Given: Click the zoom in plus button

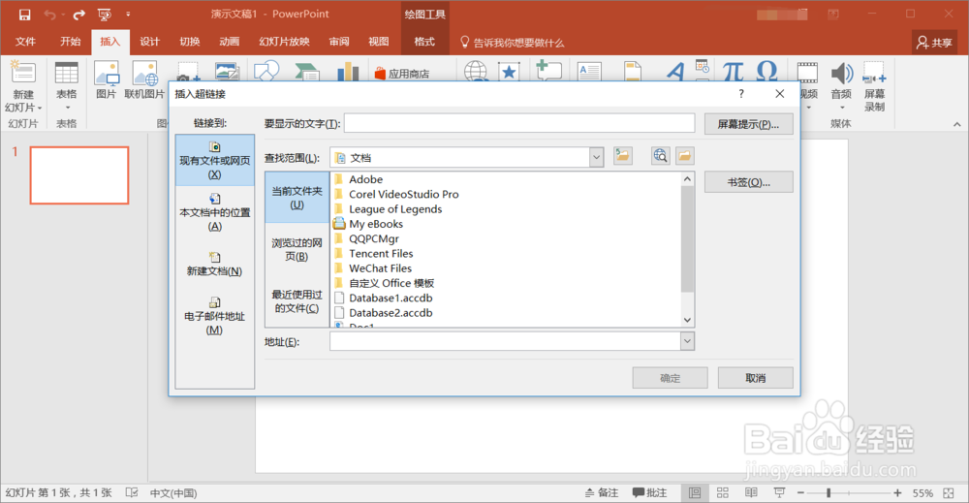Looking at the screenshot, I should (896, 492).
